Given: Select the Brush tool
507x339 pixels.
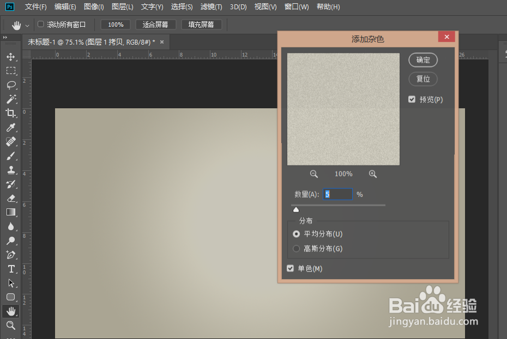Looking at the screenshot, I should tap(11, 156).
